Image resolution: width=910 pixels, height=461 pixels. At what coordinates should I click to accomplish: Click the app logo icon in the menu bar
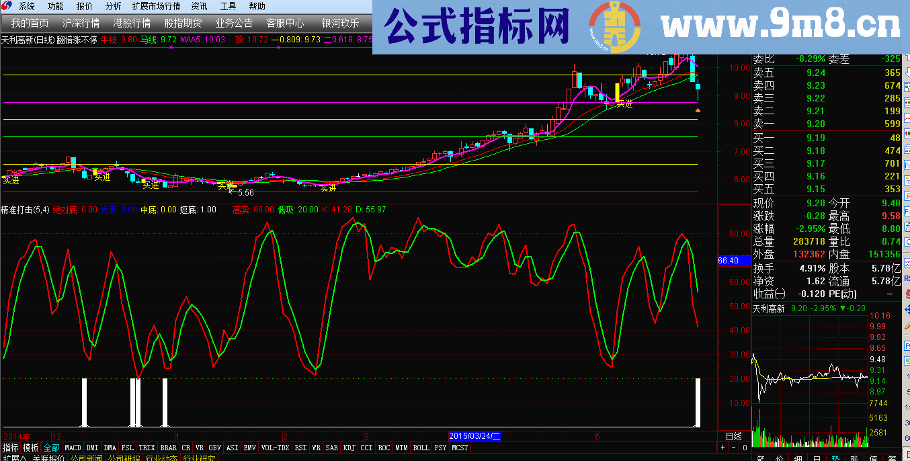click(7, 6)
